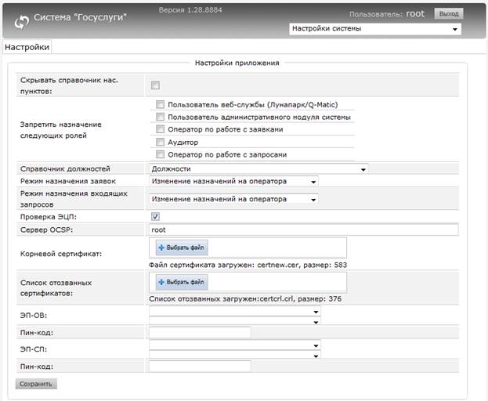This screenshot has height=401, width=488.
Task: Click the Выход logout button
Action: [447, 13]
